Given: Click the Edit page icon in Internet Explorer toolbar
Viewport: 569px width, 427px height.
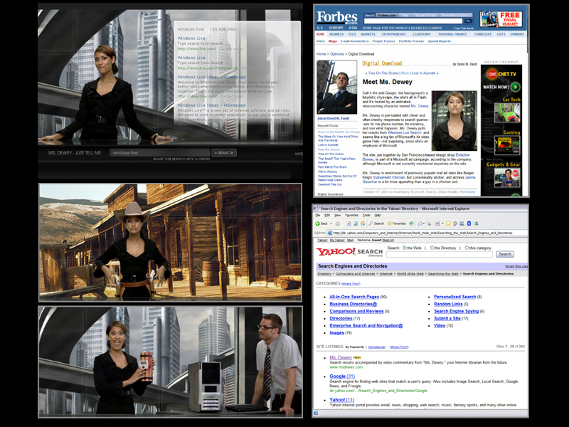Looking at the screenshot, I should pyautogui.click(x=437, y=223).
